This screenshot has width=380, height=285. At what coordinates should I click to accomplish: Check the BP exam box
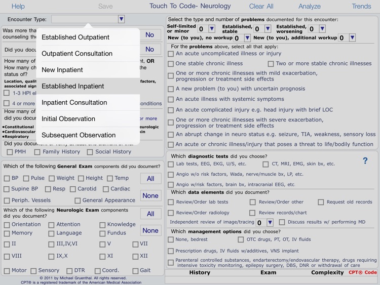[x=7, y=179]
